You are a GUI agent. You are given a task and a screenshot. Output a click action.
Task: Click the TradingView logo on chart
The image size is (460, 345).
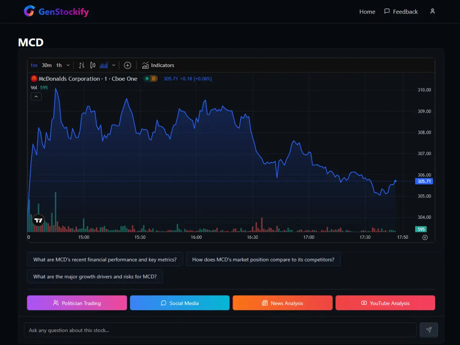(x=38, y=220)
